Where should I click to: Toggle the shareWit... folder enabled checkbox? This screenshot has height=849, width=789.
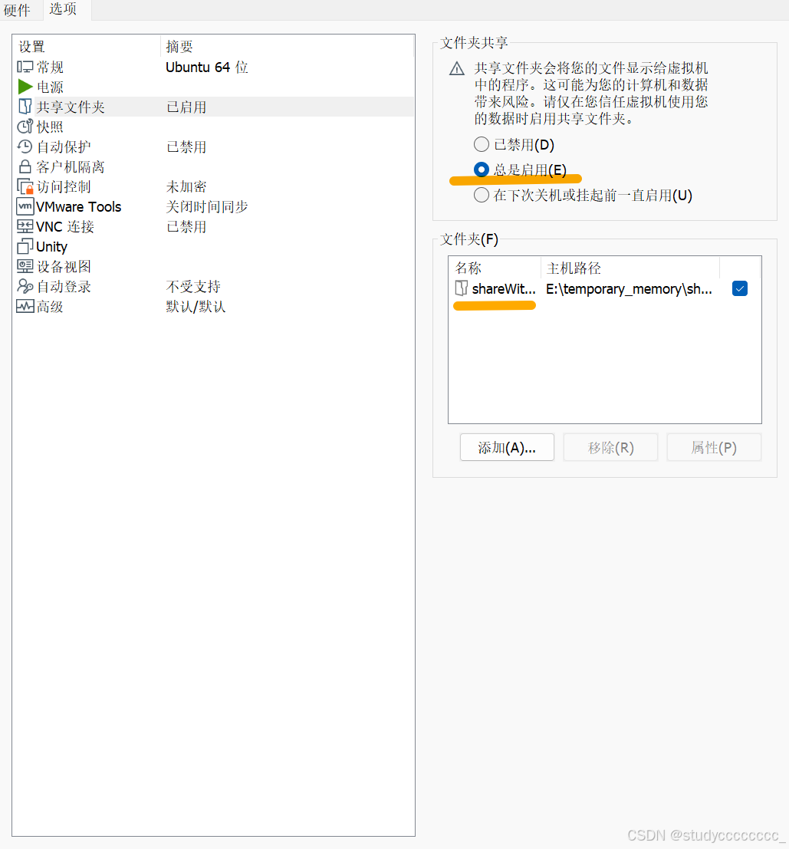pyautogui.click(x=740, y=288)
